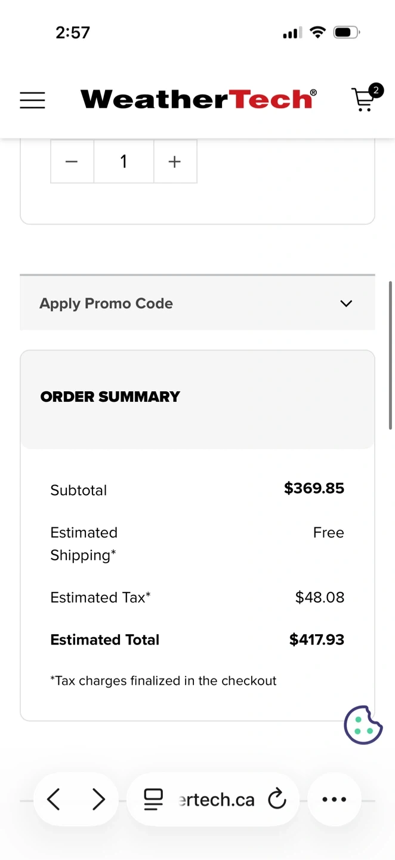Viewport: 395px width, 860px height.
Task: Increase quantity with plus button
Action: tap(175, 162)
